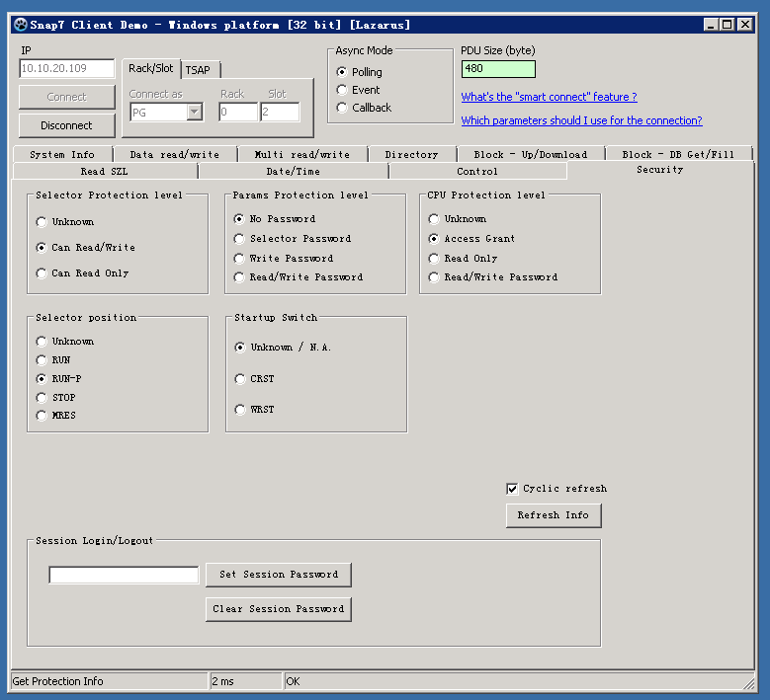Open the Multi read/write tab

tap(302, 155)
